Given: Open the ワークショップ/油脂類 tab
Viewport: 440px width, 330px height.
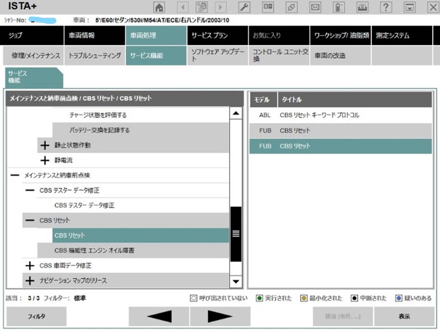Looking at the screenshot, I should click(x=341, y=36).
